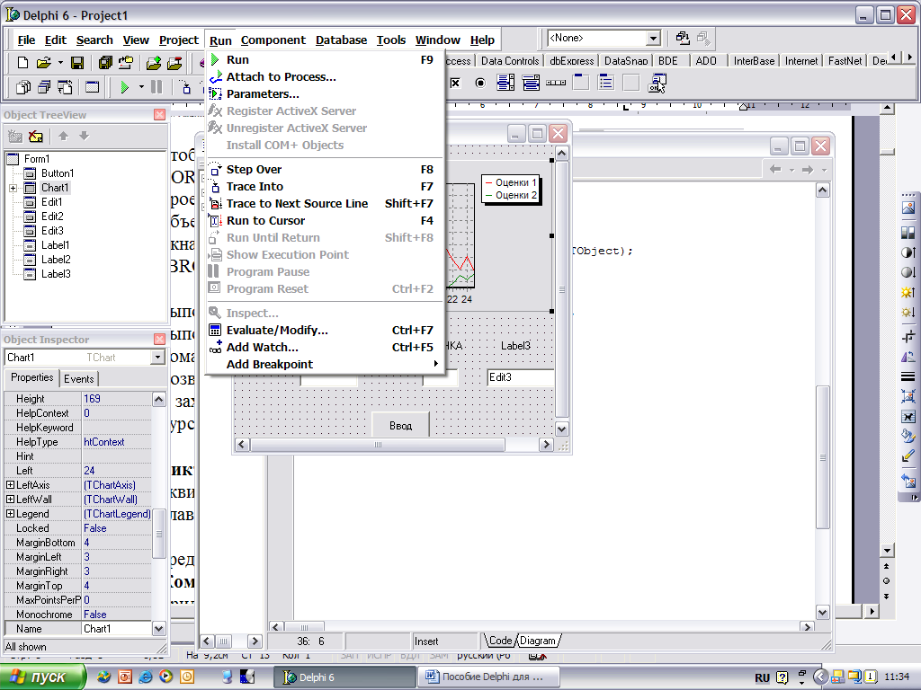Image resolution: width=921 pixels, height=690 pixels.
Task: Select the ComboBox component in the palette
Action: click(531, 83)
